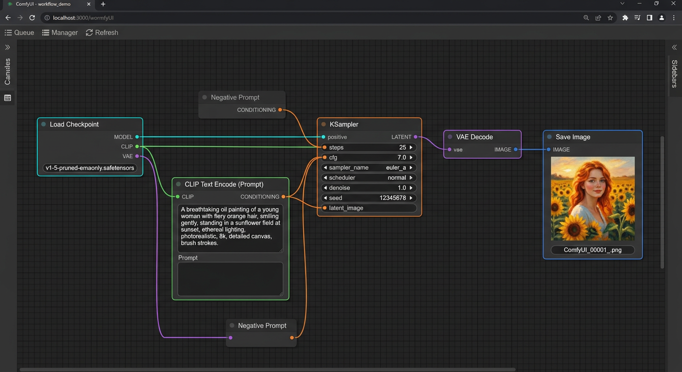Image resolution: width=682 pixels, height=372 pixels.
Task: Click the zoom magnifier icon in address bar
Action: click(x=586, y=18)
